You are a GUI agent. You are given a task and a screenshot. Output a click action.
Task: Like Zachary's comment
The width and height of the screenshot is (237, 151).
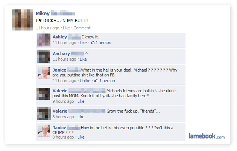[83, 59]
